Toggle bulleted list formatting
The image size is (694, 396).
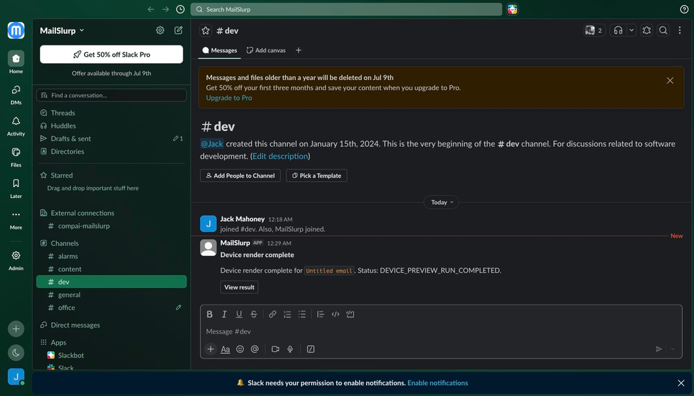click(302, 314)
